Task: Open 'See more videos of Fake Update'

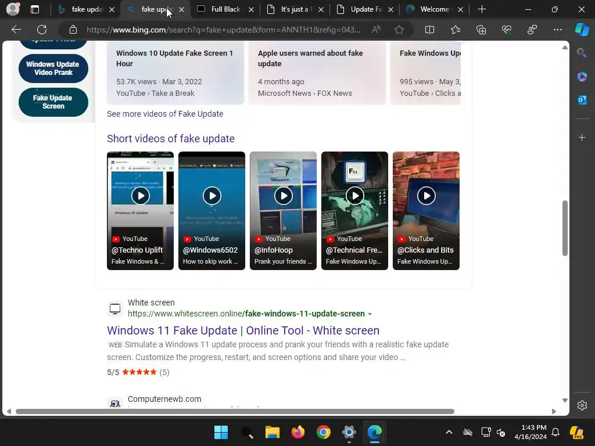Action: coord(165,114)
